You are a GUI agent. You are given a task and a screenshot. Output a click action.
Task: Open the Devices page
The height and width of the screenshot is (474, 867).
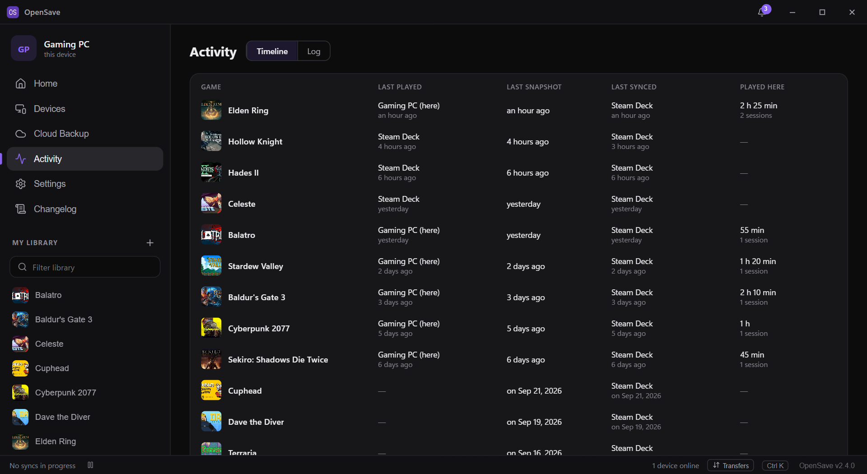point(85,109)
